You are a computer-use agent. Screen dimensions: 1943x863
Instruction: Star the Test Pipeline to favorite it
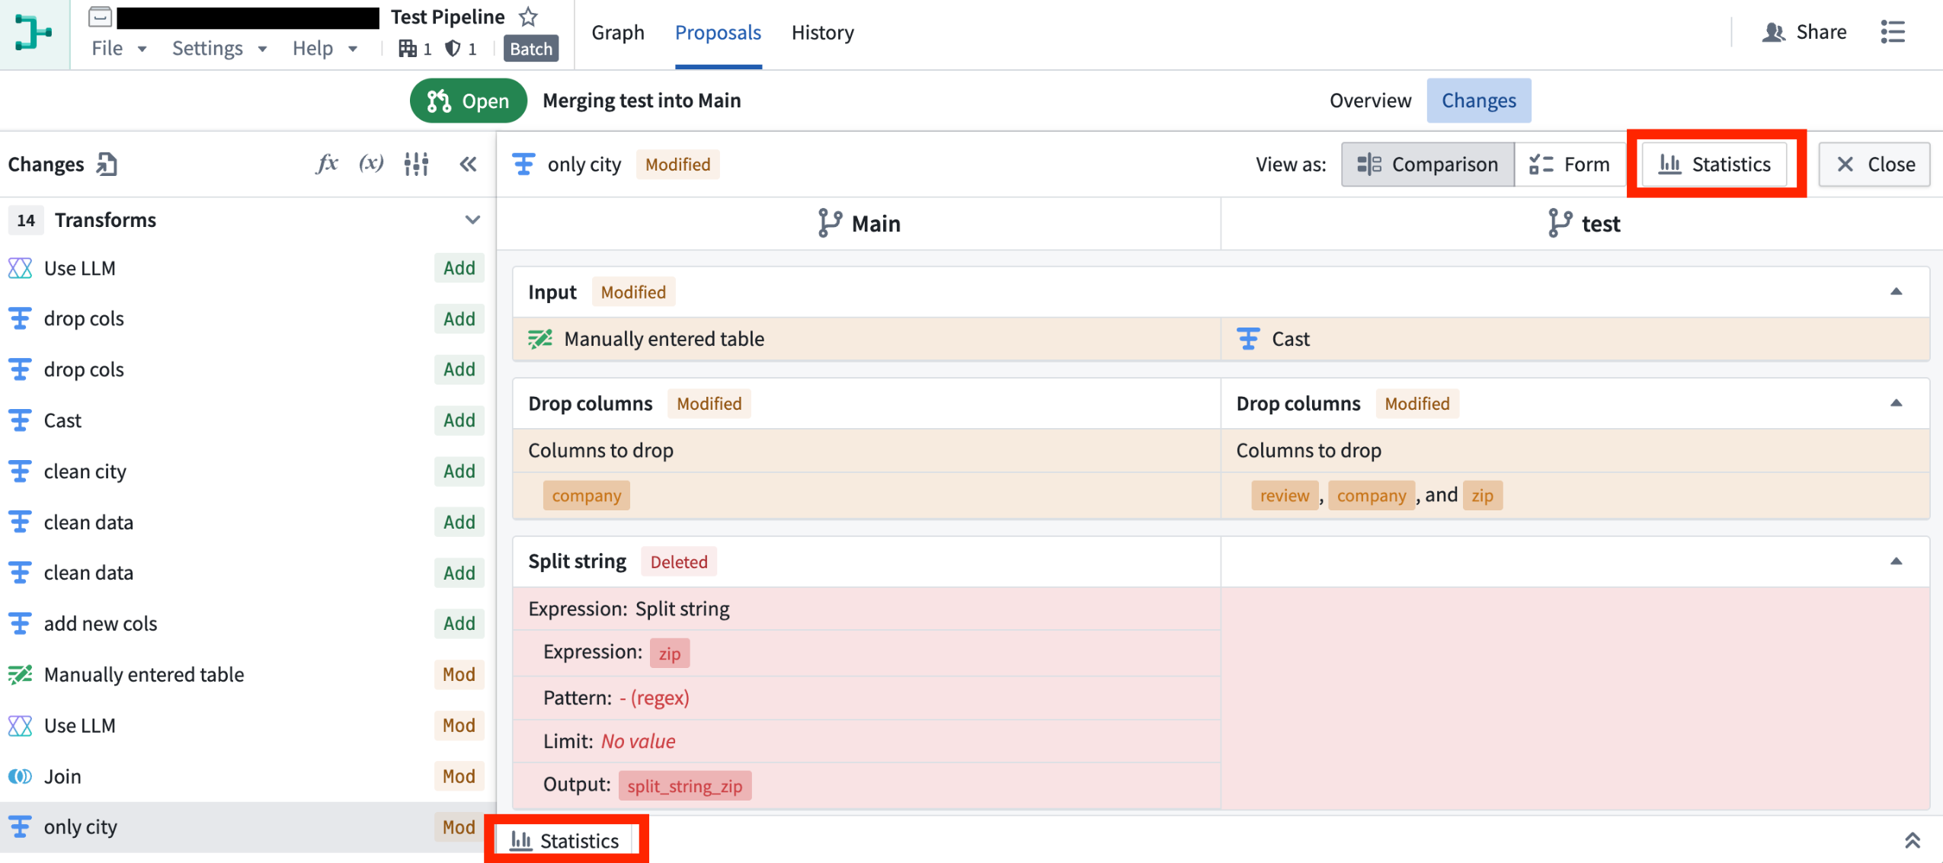pyautogui.click(x=529, y=16)
